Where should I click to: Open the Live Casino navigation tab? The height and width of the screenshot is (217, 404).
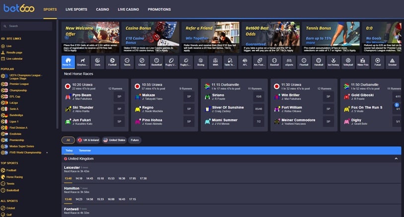[x=129, y=9]
